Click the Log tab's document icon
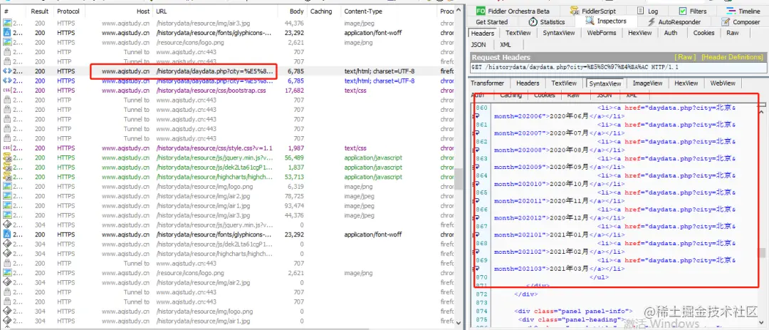Viewport: 769px width, 330px height. [642, 11]
